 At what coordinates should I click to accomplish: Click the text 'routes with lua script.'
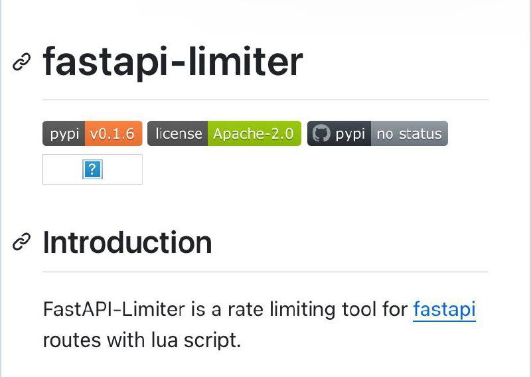(x=142, y=340)
